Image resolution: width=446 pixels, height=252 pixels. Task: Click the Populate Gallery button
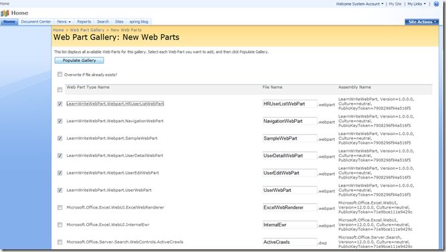click(79, 60)
